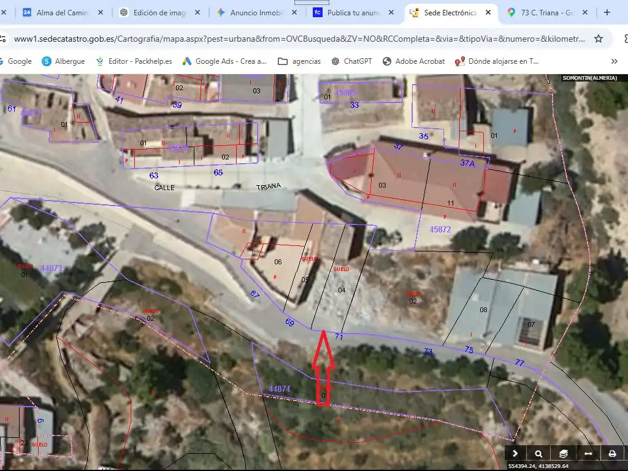The height and width of the screenshot is (471, 628).
Task: Close the 73 C. Triana tab
Action: [585, 12]
